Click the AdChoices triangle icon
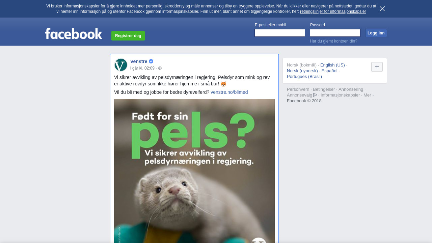Screen dimensions: 432x243 click(315, 95)
